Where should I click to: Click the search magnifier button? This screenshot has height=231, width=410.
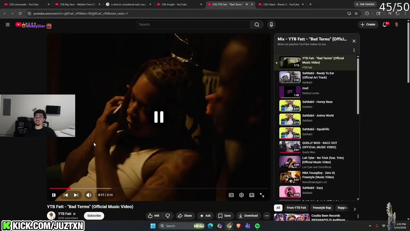(x=257, y=25)
